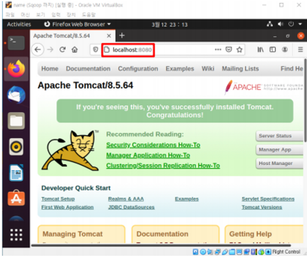Save page to Pocket icon

pos(229,49)
